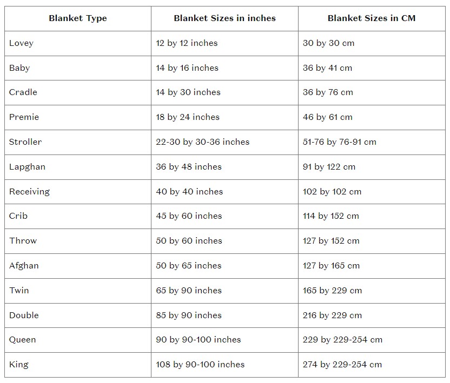The image size is (450, 383).
Task: Click the Blanket Sizes in CM header
Action: point(371,18)
